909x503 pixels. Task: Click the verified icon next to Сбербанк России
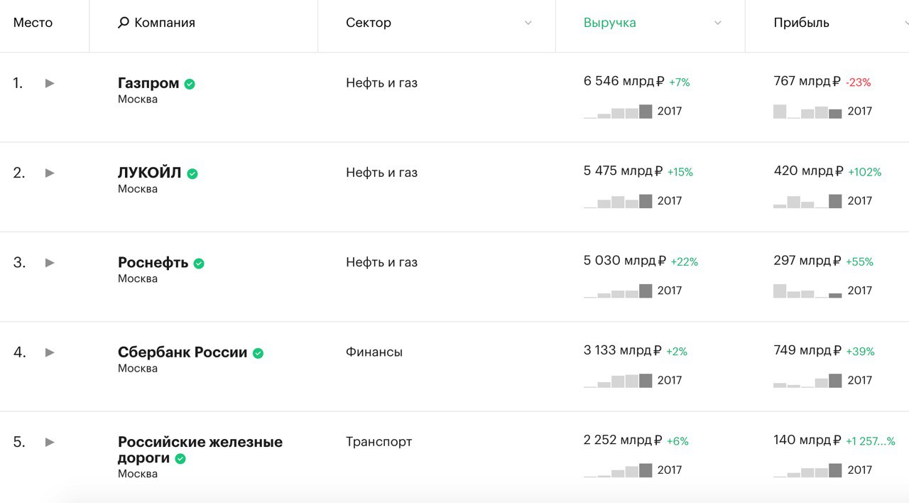pyautogui.click(x=258, y=353)
